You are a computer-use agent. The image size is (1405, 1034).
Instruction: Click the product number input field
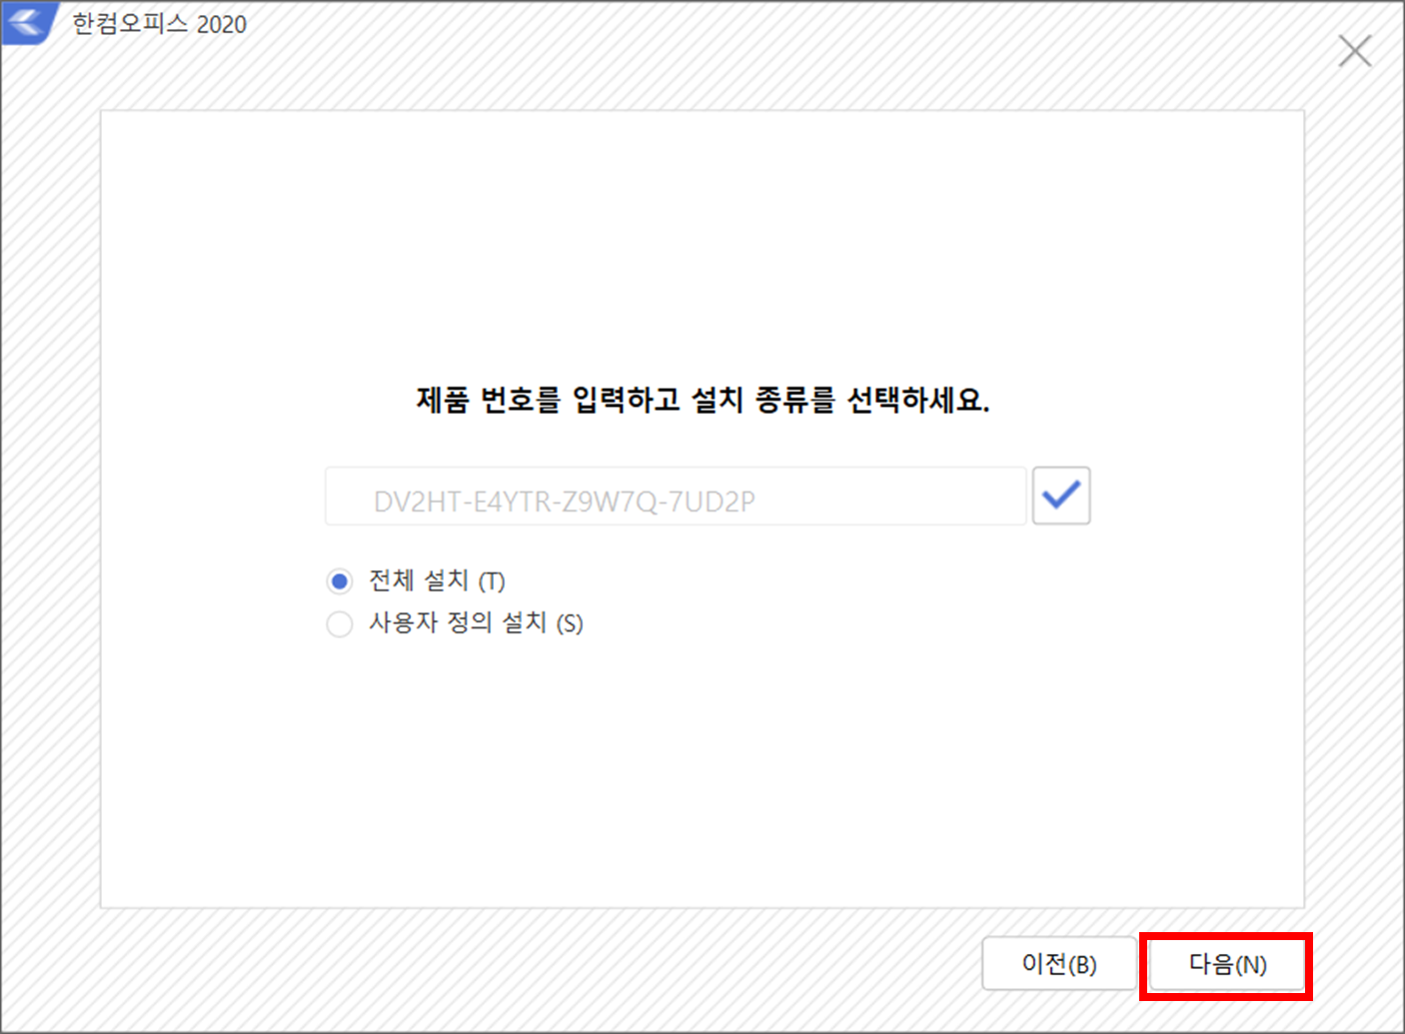click(x=676, y=496)
